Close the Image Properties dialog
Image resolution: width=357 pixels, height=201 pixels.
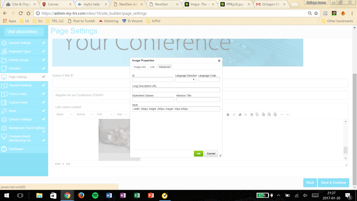(219, 61)
